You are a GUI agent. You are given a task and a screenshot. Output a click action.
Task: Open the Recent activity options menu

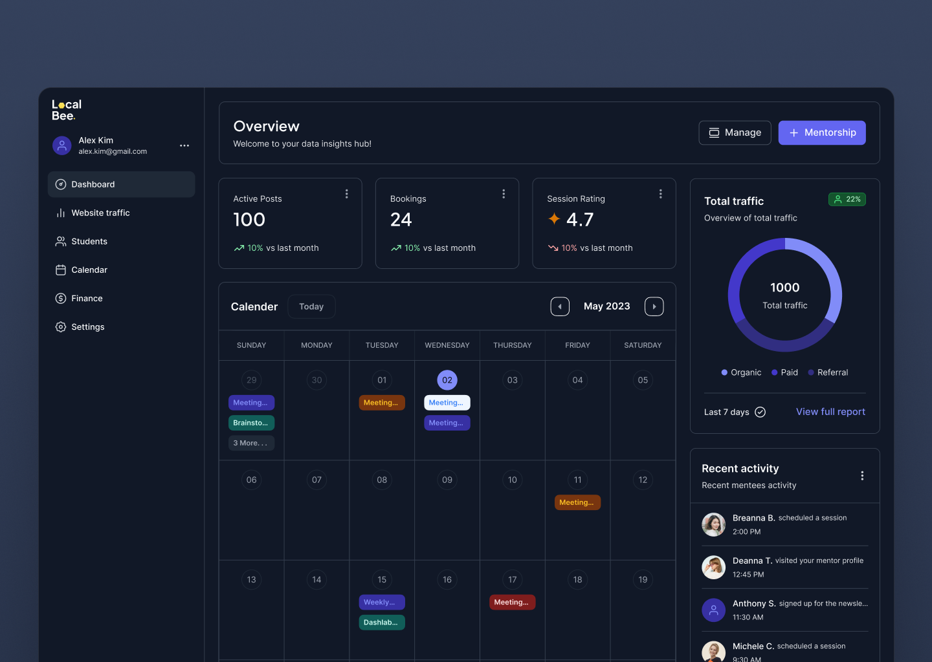[862, 475]
